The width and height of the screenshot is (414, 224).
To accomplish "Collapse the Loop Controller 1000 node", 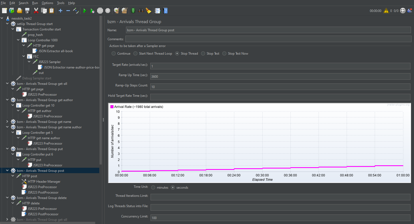I will coord(18,40).
